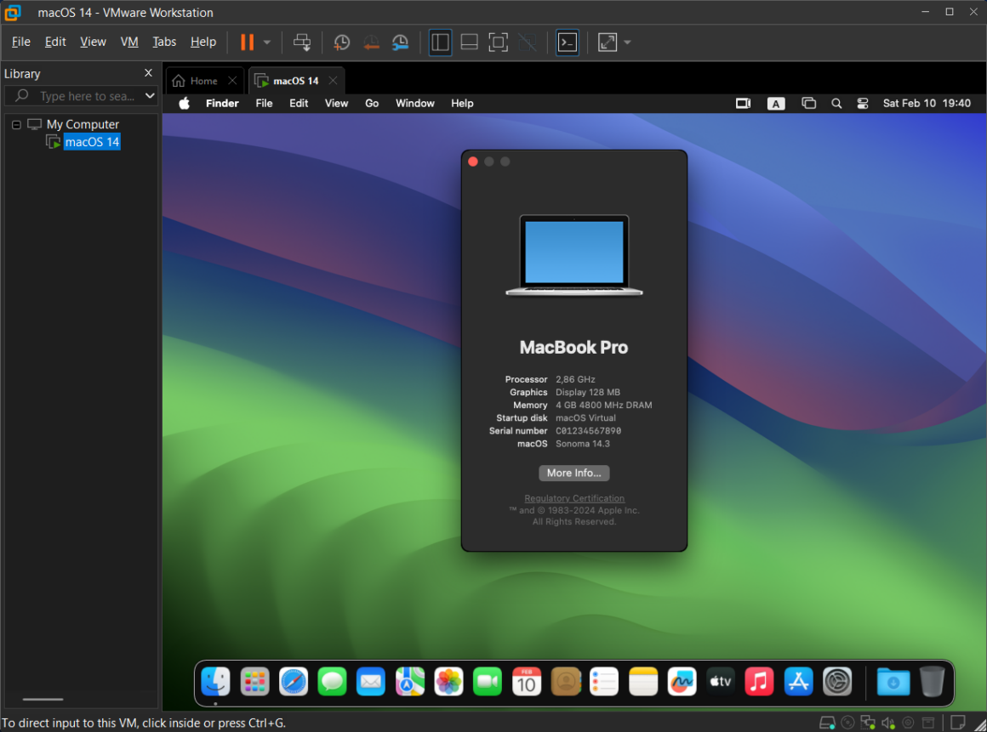Open Photos from the Dock

(448, 682)
